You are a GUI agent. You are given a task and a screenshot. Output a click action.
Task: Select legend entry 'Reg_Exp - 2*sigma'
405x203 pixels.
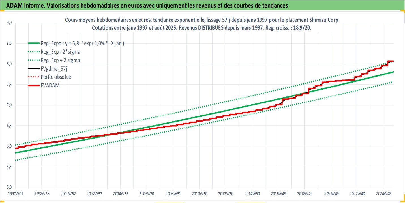pos(54,52)
